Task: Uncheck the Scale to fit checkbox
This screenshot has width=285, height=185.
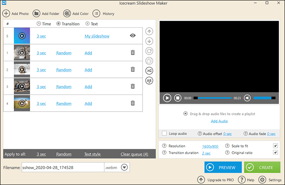Action: 276,146
